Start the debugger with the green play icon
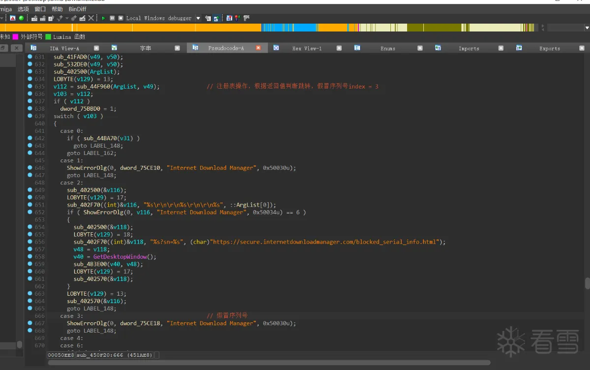The image size is (590, 370). (x=104, y=18)
